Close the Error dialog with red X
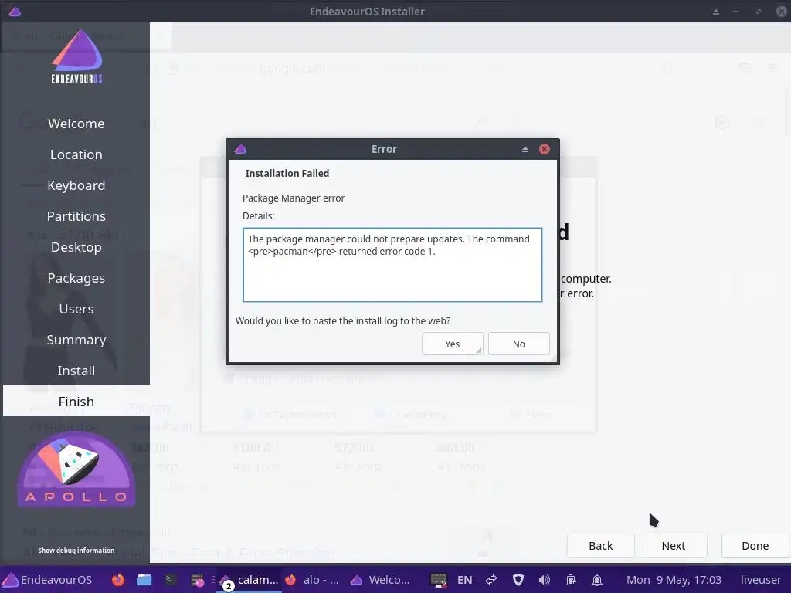This screenshot has width=791, height=593. [545, 149]
